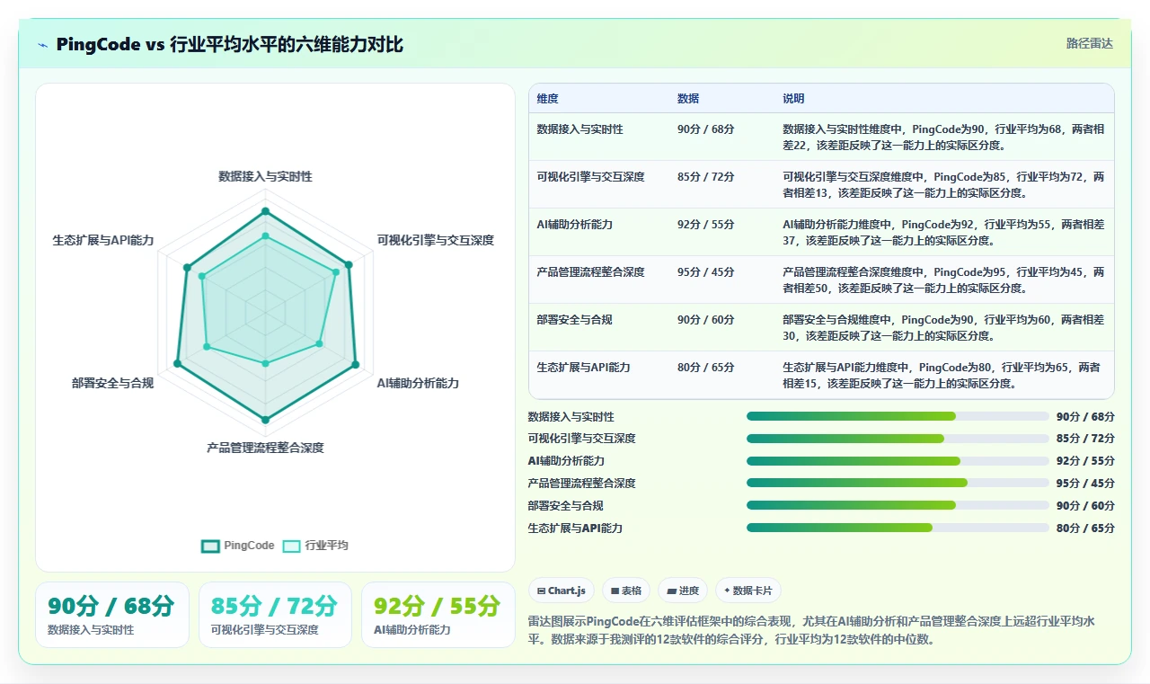Click PingCode radar point on 数据接入与实时性 axis
Image resolution: width=1150 pixels, height=684 pixels.
(x=265, y=212)
